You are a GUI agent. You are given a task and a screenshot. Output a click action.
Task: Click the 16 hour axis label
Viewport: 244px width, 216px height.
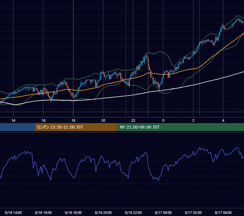(x=43, y=121)
